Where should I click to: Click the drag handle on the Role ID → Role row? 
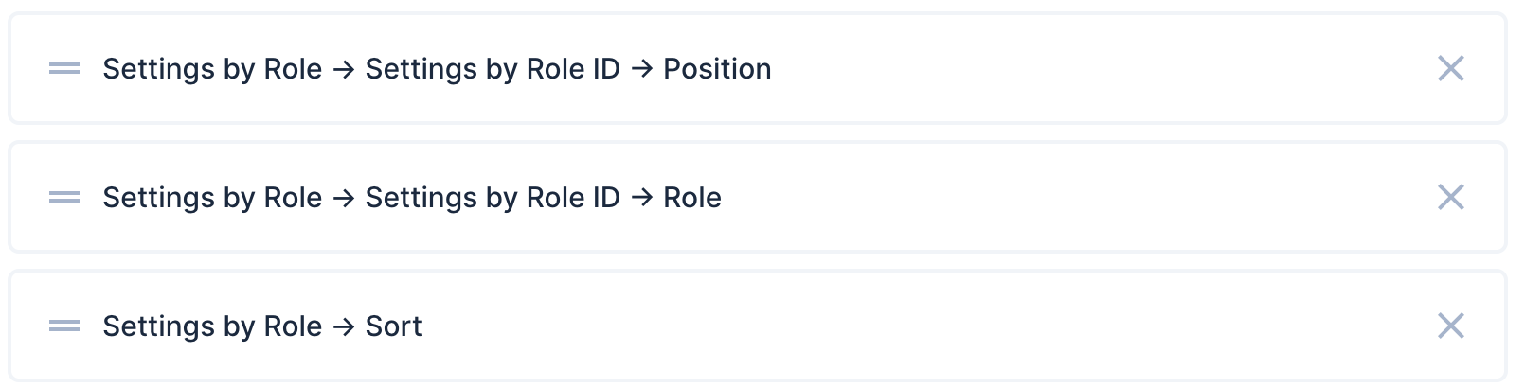64,197
